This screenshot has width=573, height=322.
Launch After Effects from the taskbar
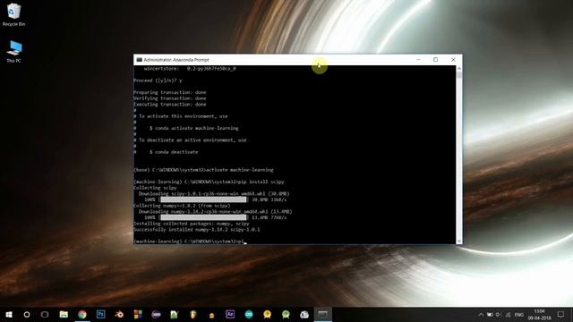(230, 314)
